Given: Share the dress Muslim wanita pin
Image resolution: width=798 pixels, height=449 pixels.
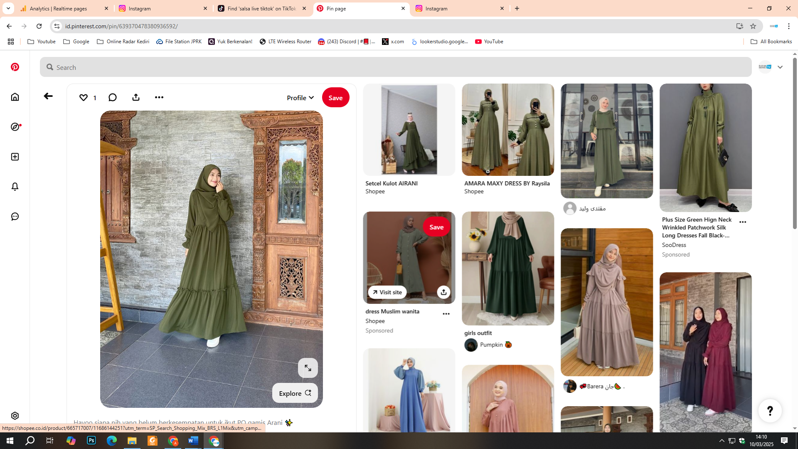Looking at the screenshot, I should (x=443, y=292).
